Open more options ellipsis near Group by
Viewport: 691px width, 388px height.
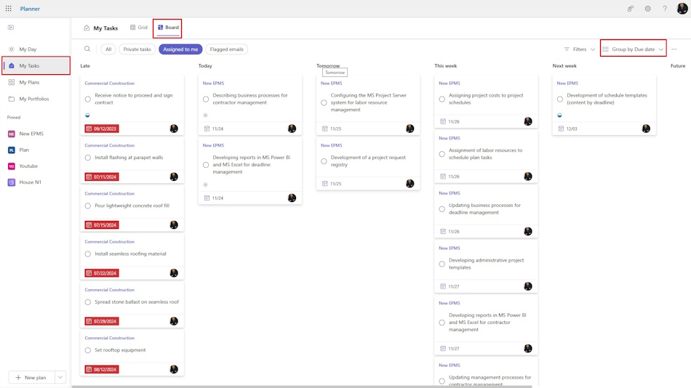click(x=674, y=49)
